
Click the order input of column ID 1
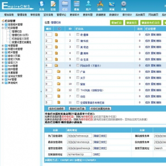[x=49, y=35]
